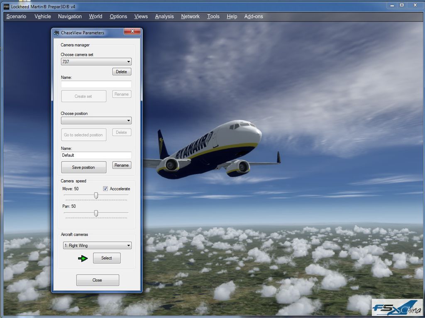Click the Move speed slider thumb

click(96, 196)
